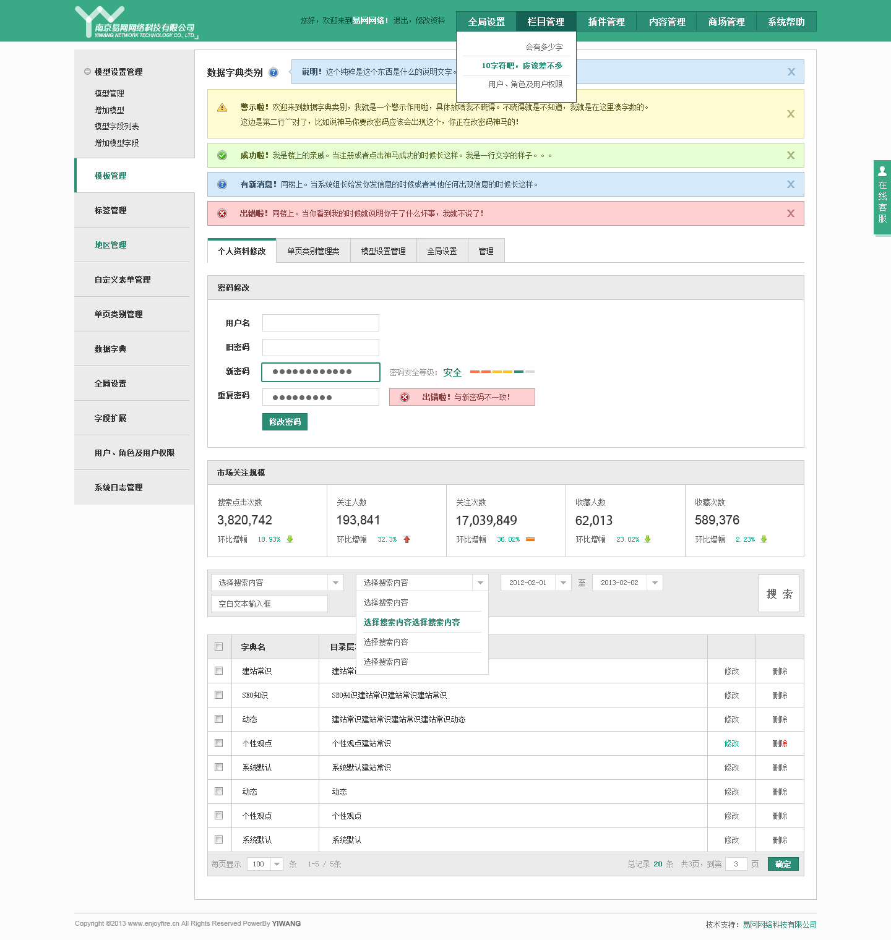This screenshot has width=891, height=940.
Task: Click the password strength level indicator bar
Action: (x=502, y=372)
